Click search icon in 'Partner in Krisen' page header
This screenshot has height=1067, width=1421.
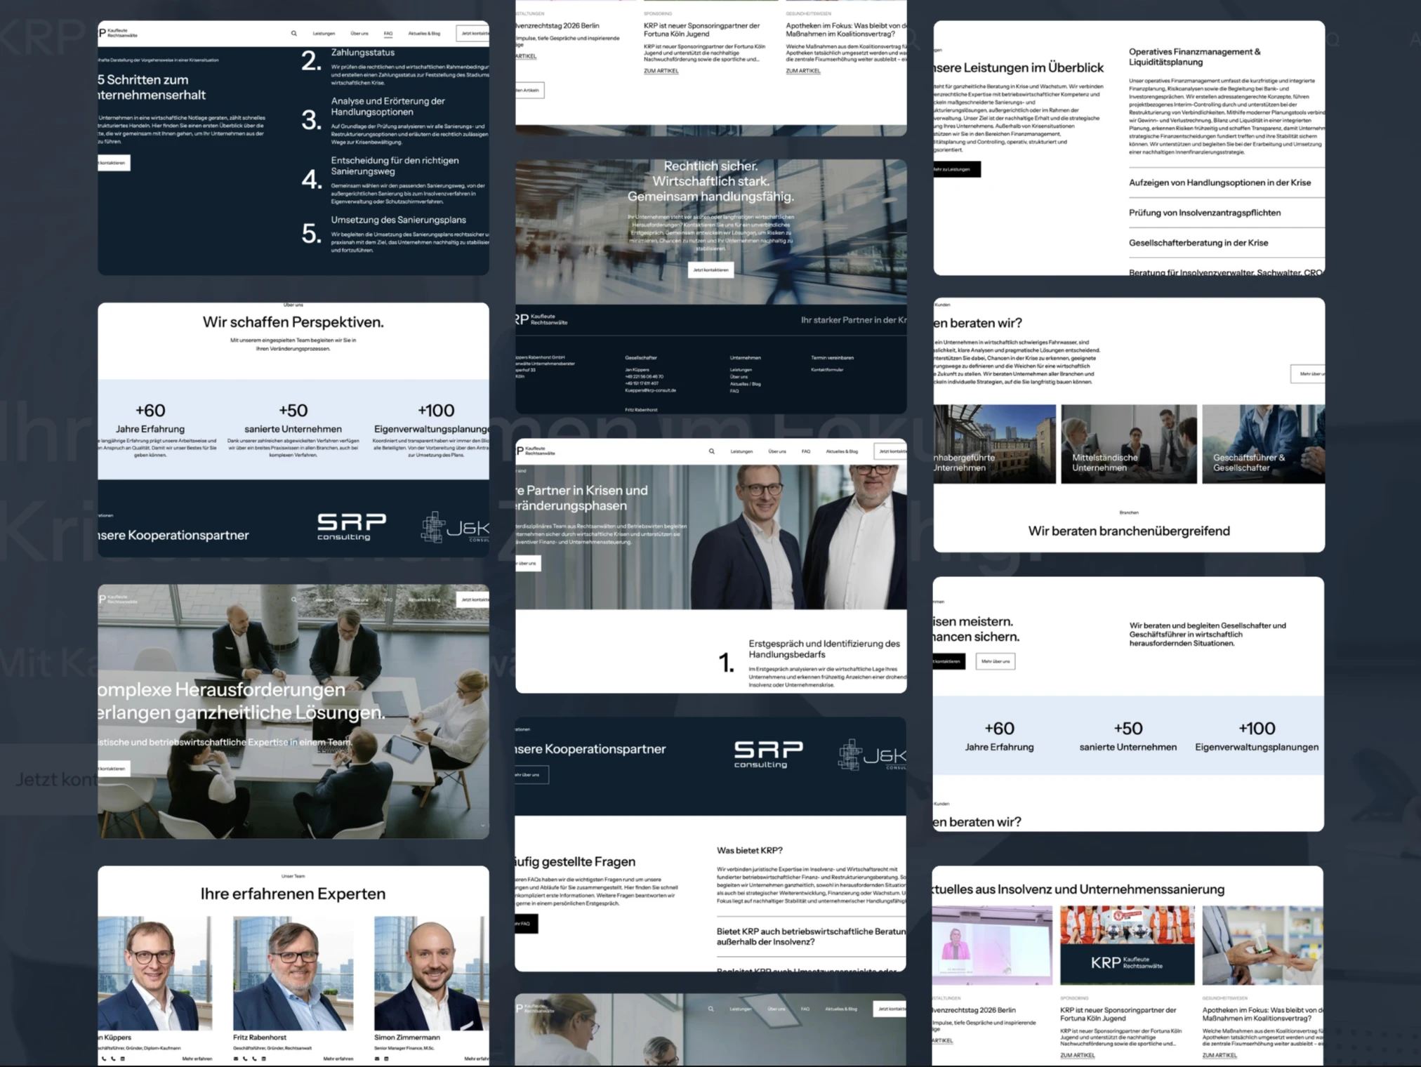coord(712,451)
